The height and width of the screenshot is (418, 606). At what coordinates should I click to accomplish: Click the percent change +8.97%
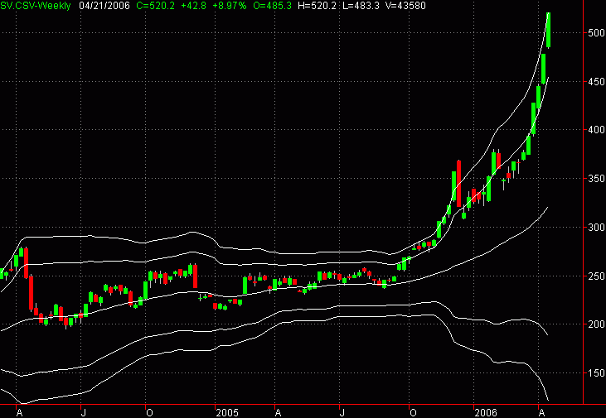230,6
